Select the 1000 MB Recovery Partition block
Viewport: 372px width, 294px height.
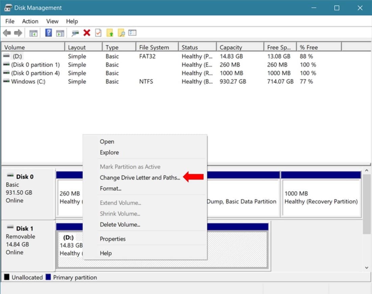[x=321, y=197]
